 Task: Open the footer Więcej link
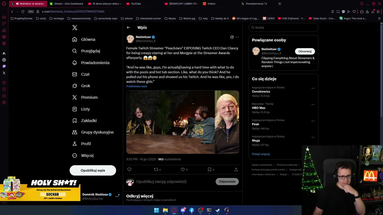(284, 174)
